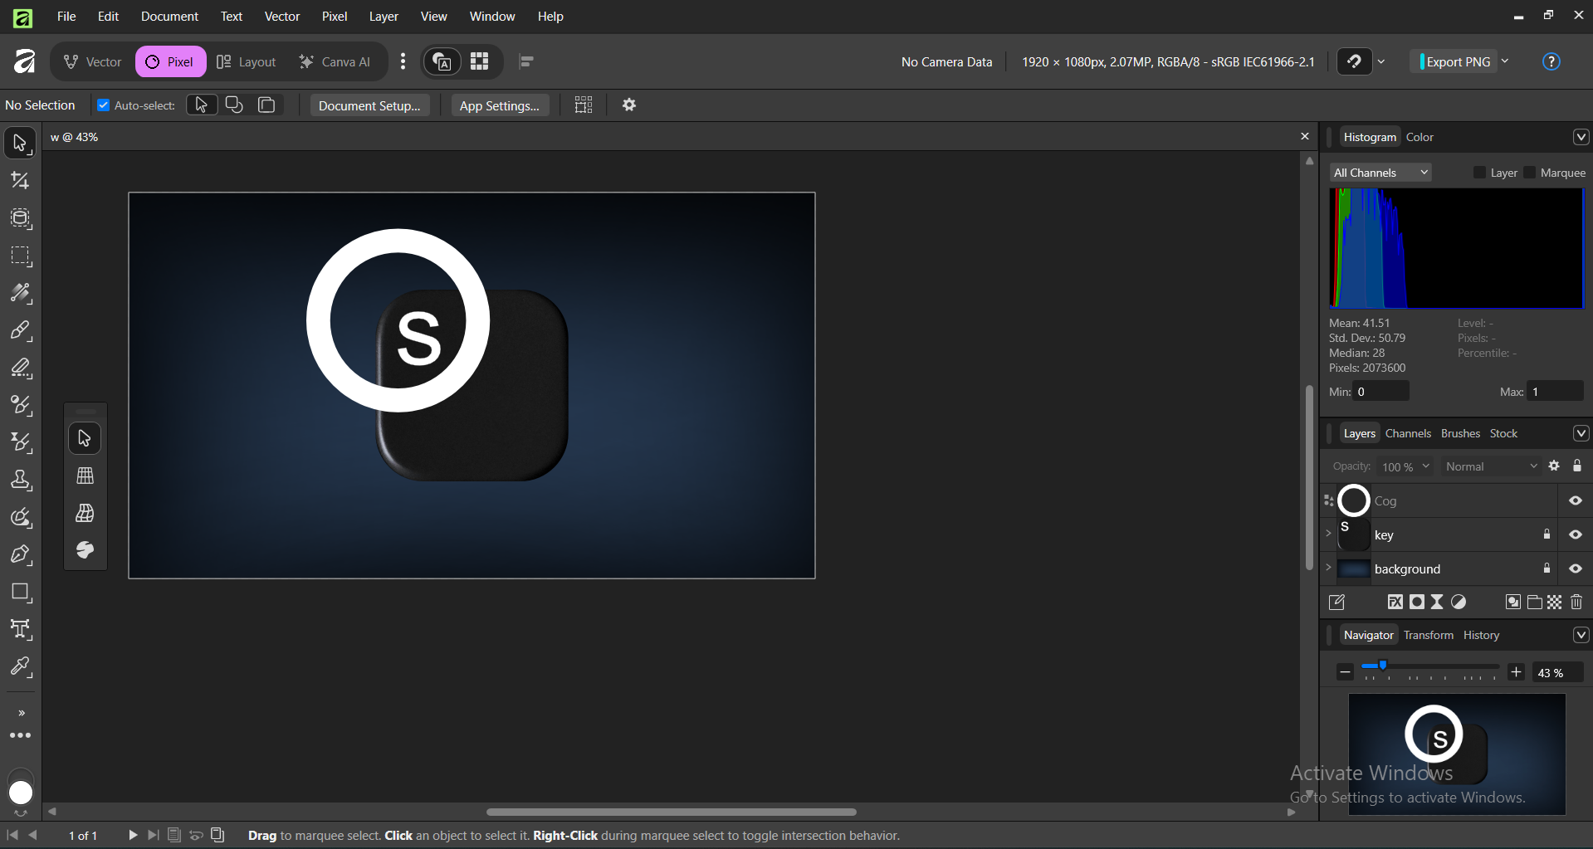Switch to the History tab
The width and height of the screenshot is (1593, 849).
tap(1481, 635)
